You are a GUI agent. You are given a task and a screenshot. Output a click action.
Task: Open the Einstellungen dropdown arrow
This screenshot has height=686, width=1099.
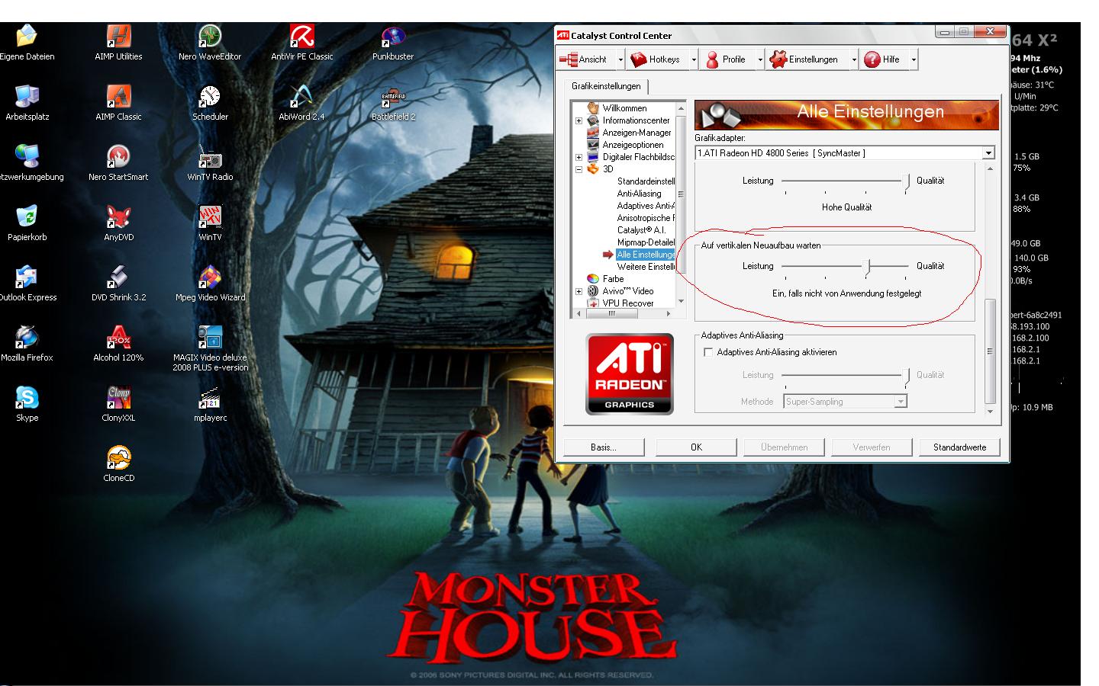point(853,59)
